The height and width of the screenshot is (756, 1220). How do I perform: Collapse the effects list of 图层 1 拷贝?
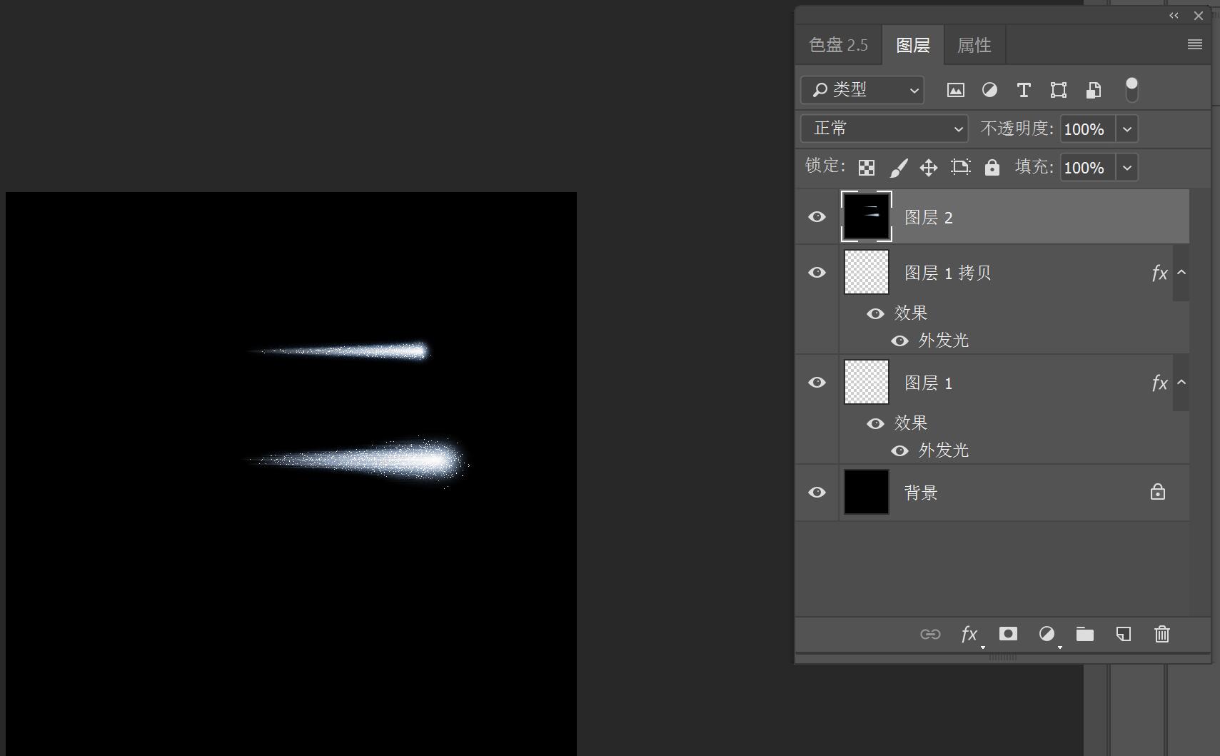1181,273
